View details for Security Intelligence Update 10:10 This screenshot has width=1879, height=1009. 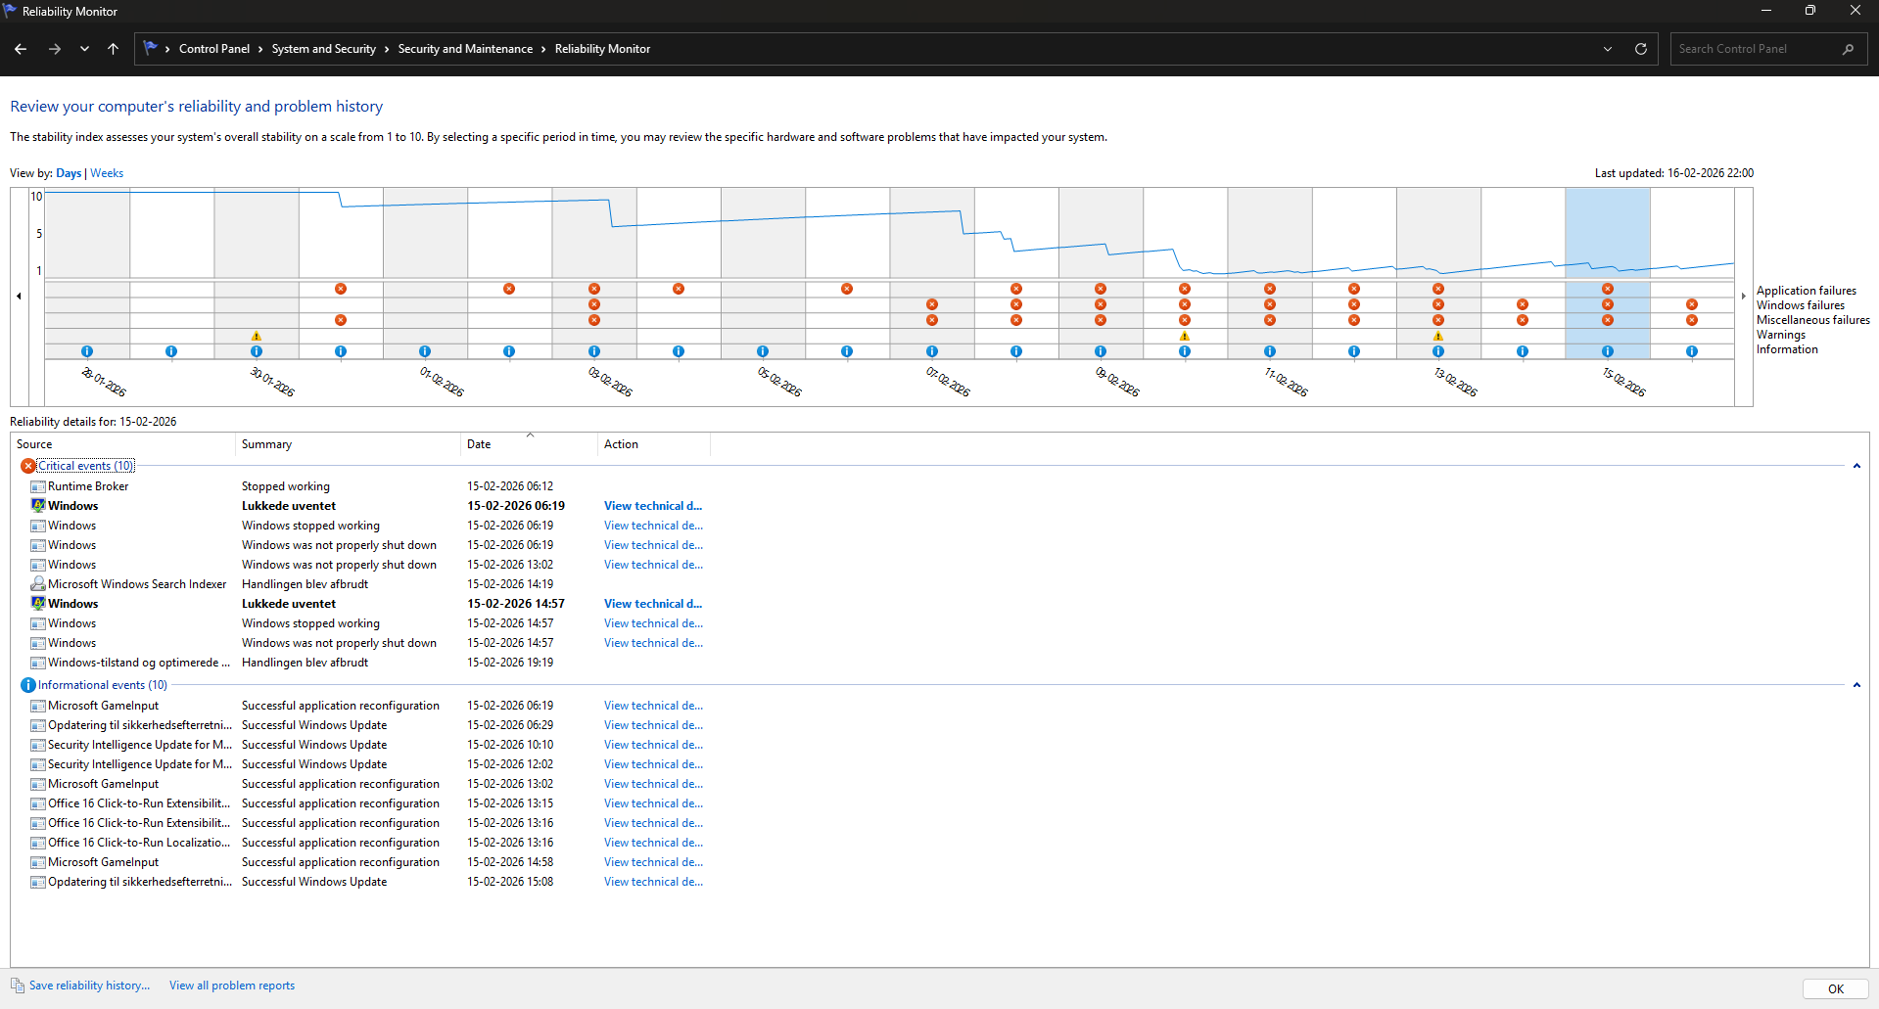point(653,745)
